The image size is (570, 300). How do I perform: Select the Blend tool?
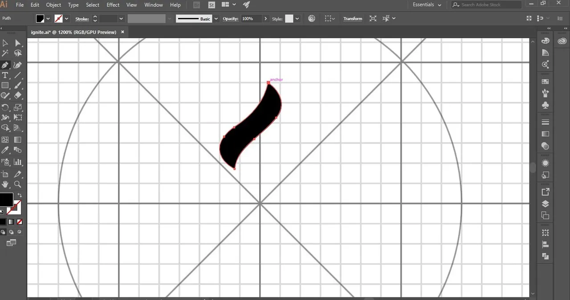(18, 150)
